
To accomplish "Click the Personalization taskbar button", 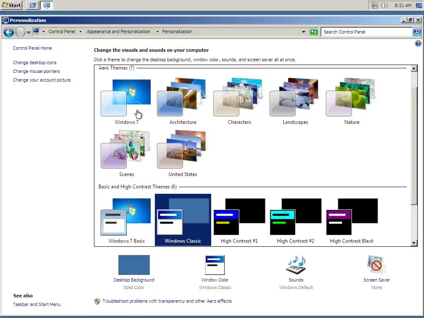I will click(46, 5).
